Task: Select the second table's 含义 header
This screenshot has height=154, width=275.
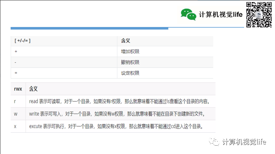Action: coord(121,89)
